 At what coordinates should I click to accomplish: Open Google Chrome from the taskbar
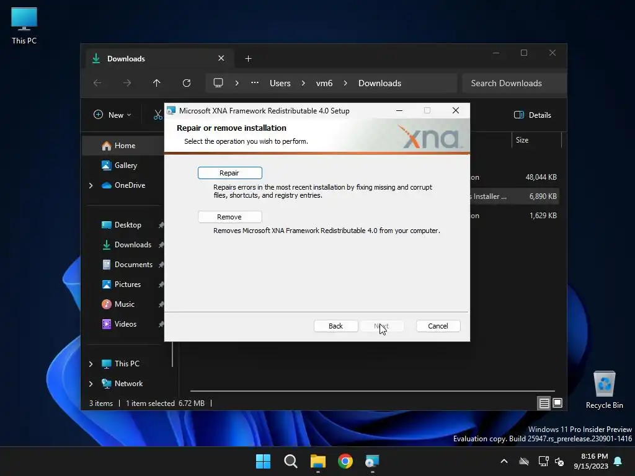[x=345, y=461]
